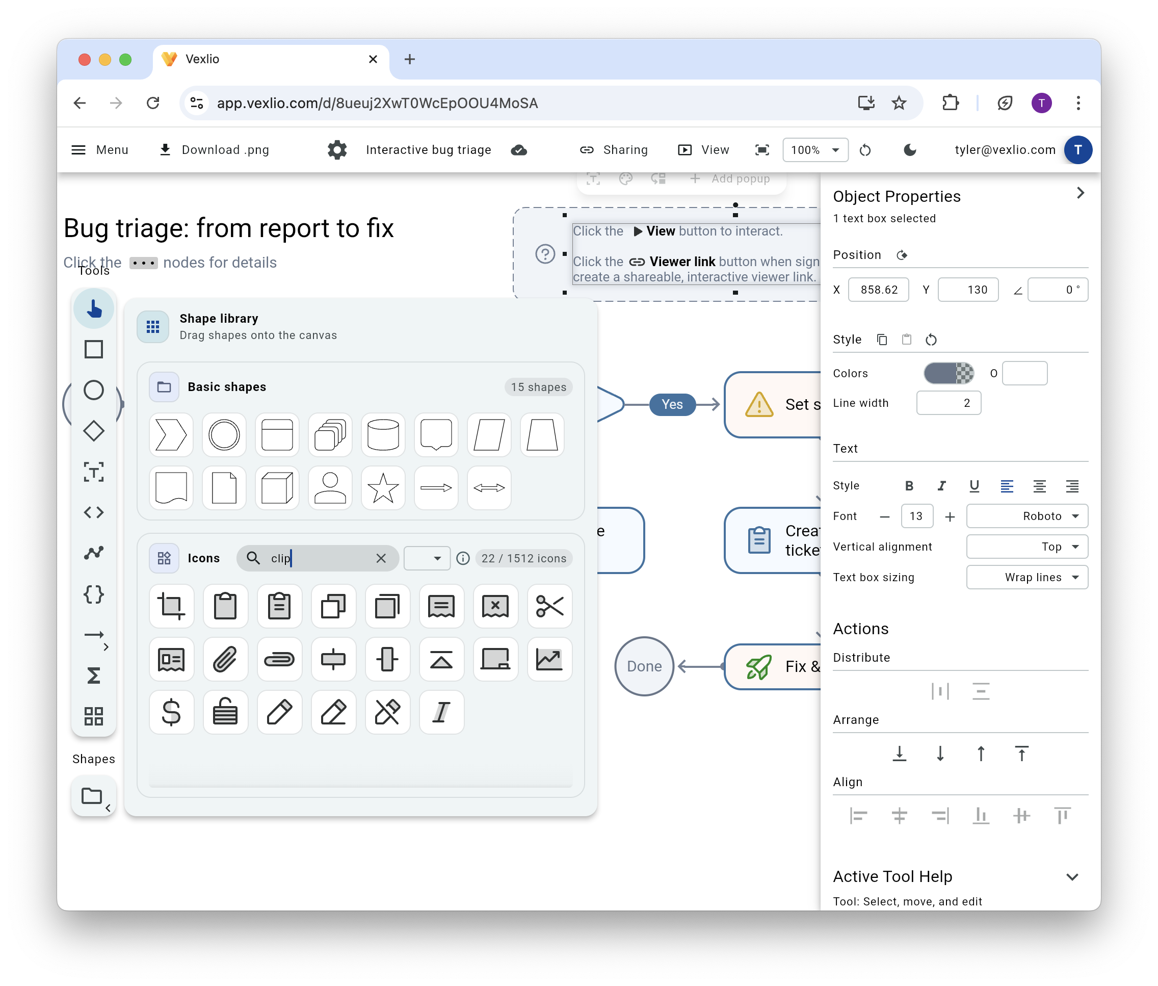Select the rectangle tool in Tools sidebar
Image resolution: width=1158 pixels, height=986 pixels.
click(x=93, y=349)
